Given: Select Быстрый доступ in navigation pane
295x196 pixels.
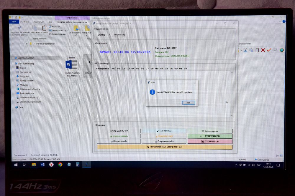Looking at the screenshot, I should (26, 58).
